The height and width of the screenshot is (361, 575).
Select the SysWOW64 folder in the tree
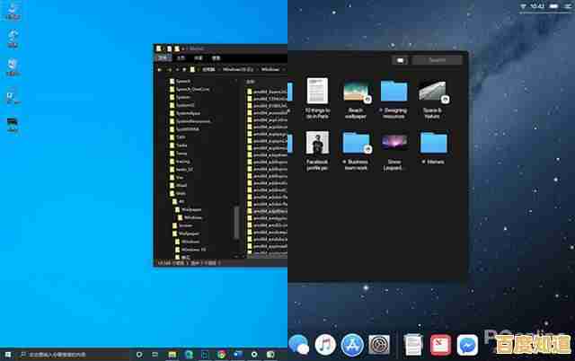pyautogui.click(x=184, y=129)
